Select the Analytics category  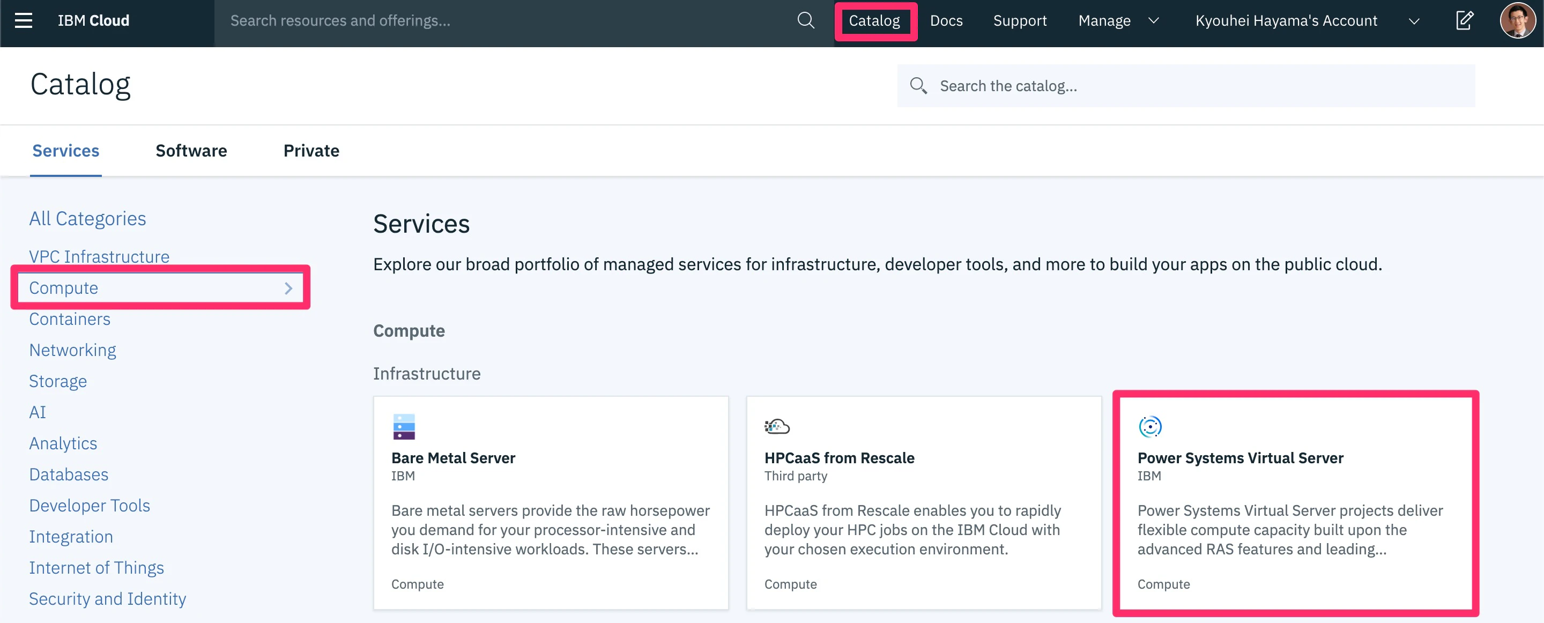pos(63,444)
